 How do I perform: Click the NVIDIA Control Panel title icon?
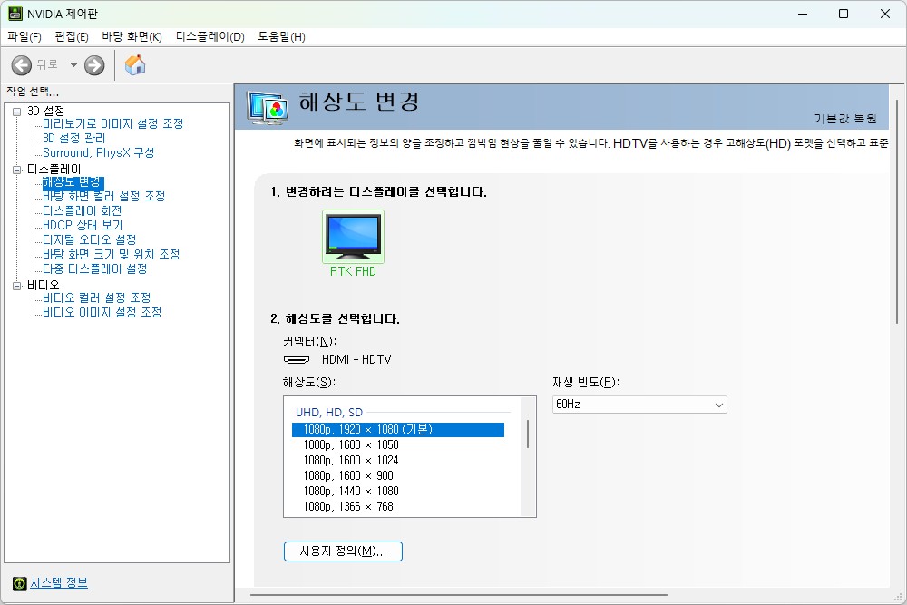click(15, 14)
